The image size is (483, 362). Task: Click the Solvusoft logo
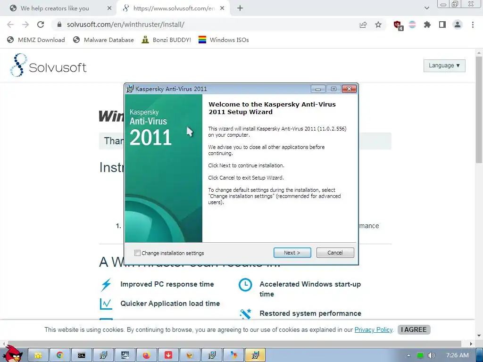[x=48, y=66]
